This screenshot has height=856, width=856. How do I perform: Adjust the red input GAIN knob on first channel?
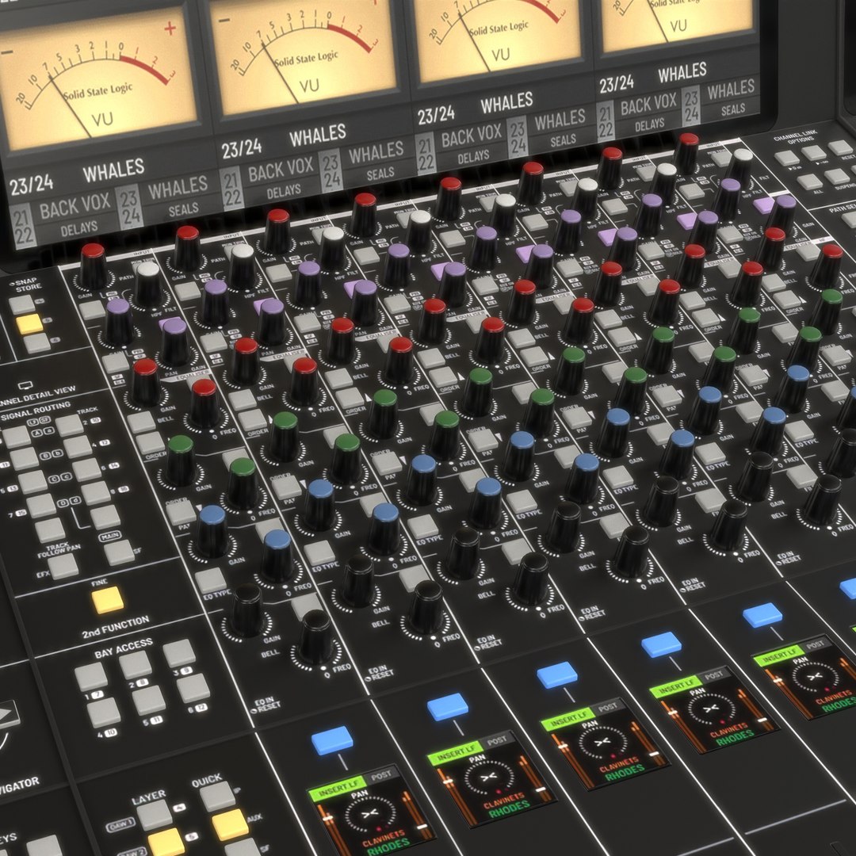pos(92,266)
